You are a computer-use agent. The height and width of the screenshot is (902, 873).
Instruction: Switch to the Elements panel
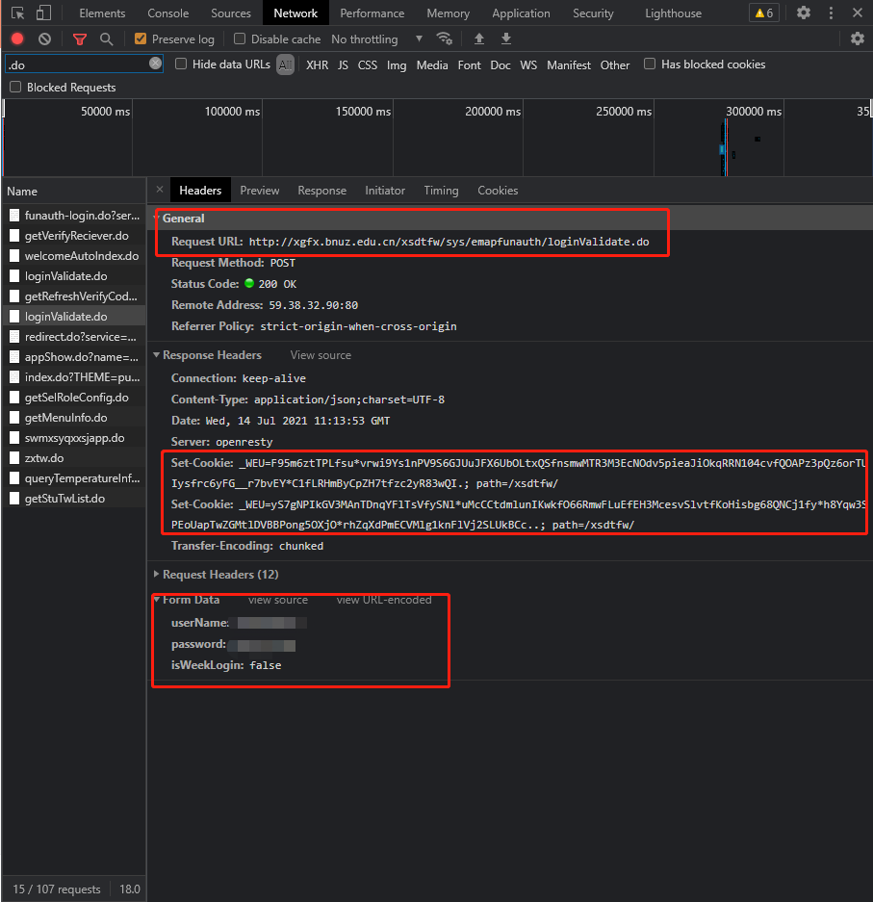click(x=102, y=13)
